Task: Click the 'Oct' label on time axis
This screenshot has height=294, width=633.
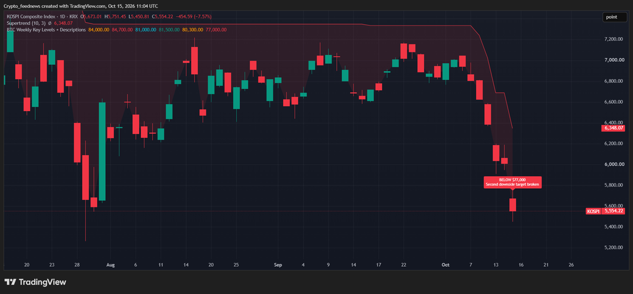Action: pyautogui.click(x=445, y=265)
